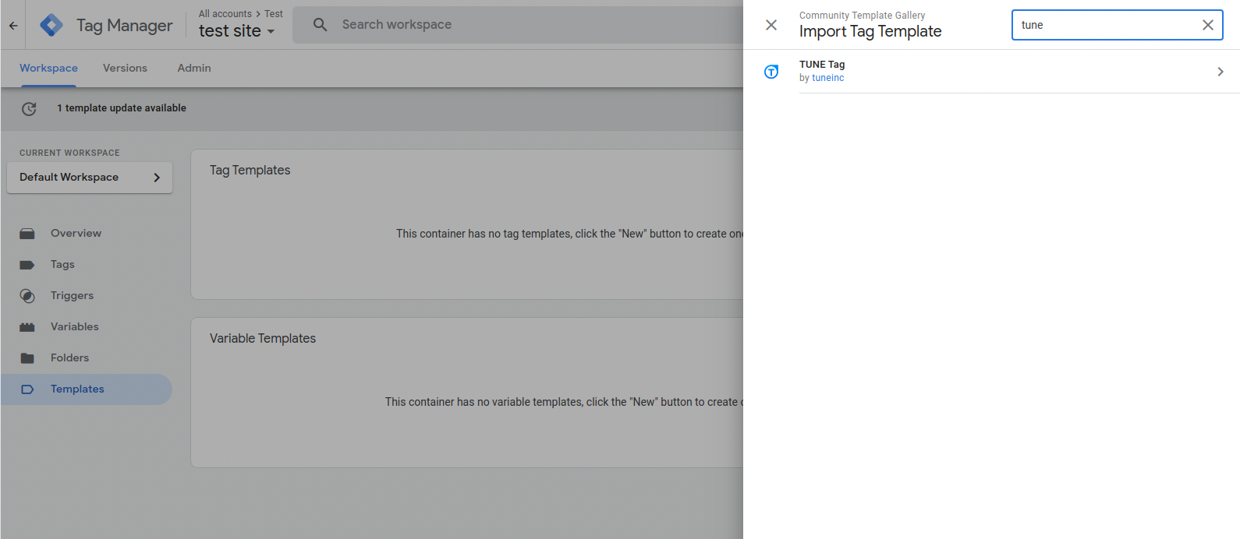Open the Folders section

click(86, 358)
